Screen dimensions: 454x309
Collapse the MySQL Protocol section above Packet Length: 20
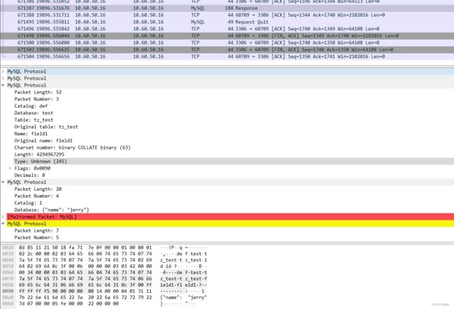[x=3, y=182]
